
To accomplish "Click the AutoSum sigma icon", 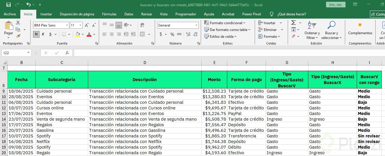I will point(293,23).
